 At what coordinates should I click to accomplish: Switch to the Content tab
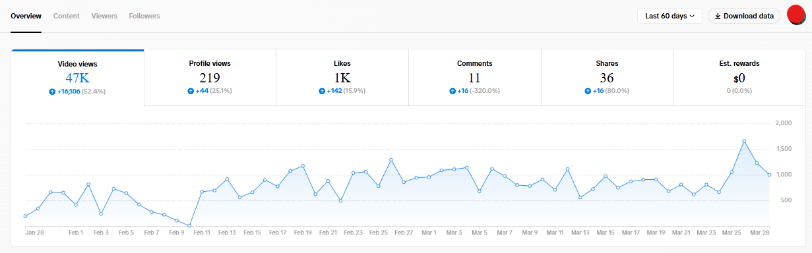66,16
